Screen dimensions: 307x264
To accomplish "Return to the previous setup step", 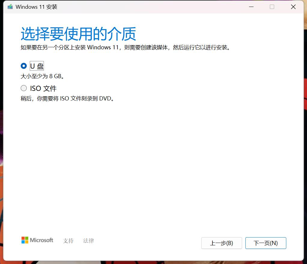I will (221, 243).
